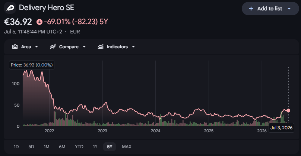The width and height of the screenshot is (301, 156).
Task: Select the YTD time range
Action: point(79,147)
